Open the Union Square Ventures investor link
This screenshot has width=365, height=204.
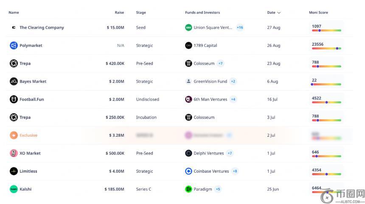tap(213, 28)
